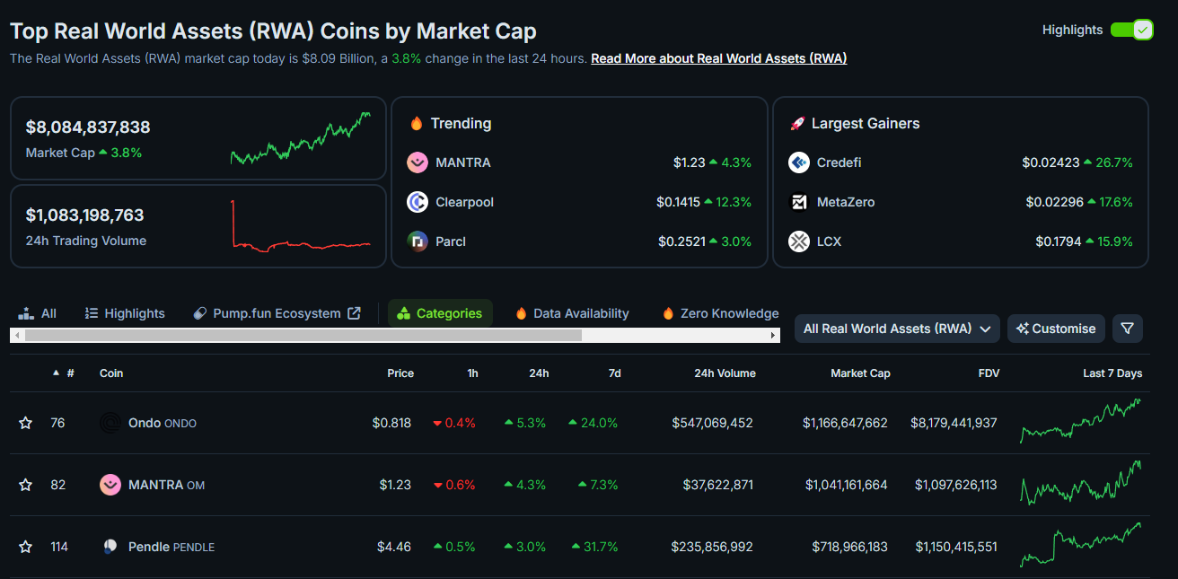Click Ondo's Last 7 Days sparkline
The width and height of the screenshot is (1178, 579).
coord(1080,421)
